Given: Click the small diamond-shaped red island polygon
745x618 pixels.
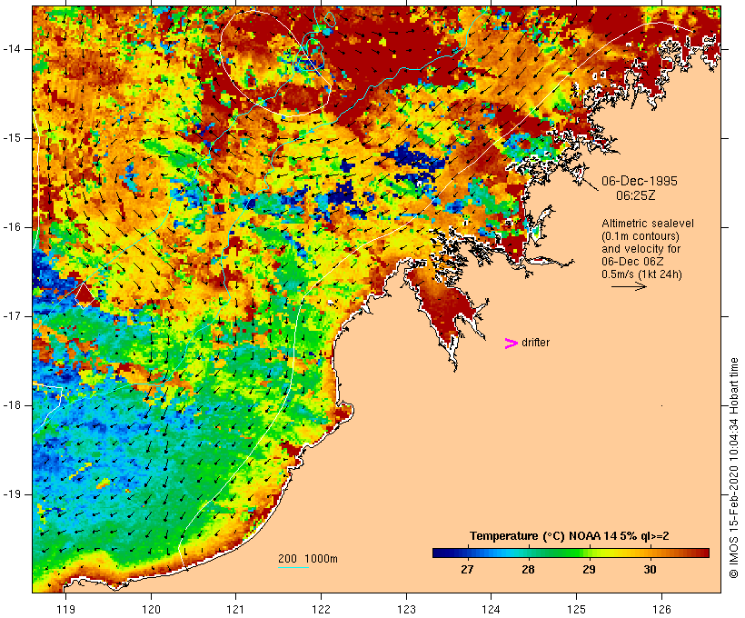Looking at the screenshot, I should 84,295.
